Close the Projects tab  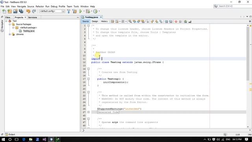tap(25, 17)
